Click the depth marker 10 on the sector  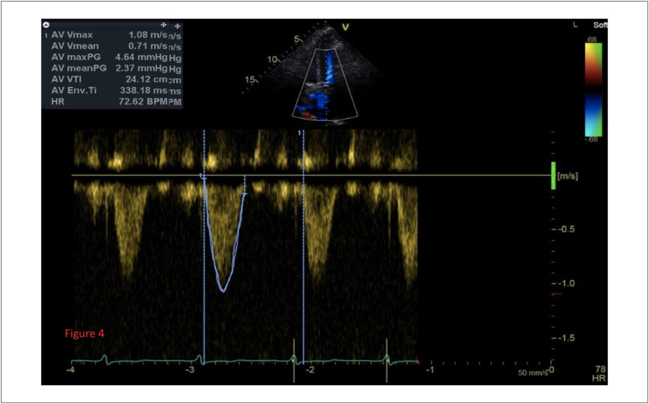point(272,59)
